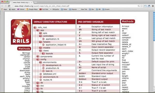
Task: Open the Google Maps bookmark
Action: [x=32, y=9]
